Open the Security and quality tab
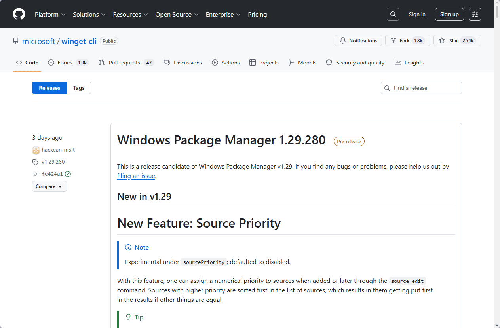Viewport: 500px width, 328px height. point(355,63)
